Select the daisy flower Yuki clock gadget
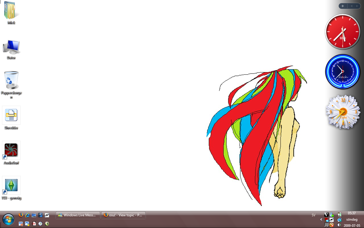The height and width of the screenshot is (228, 364). (343, 112)
